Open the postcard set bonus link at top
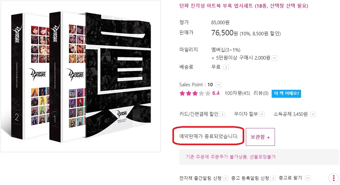Image resolution: width=340 pixels, height=185 pixels. pyautogui.click(x=244, y=6)
